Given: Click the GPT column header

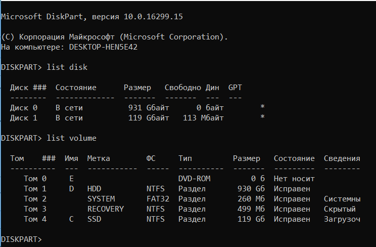Looking at the screenshot, I should click(x=235, y=88).
